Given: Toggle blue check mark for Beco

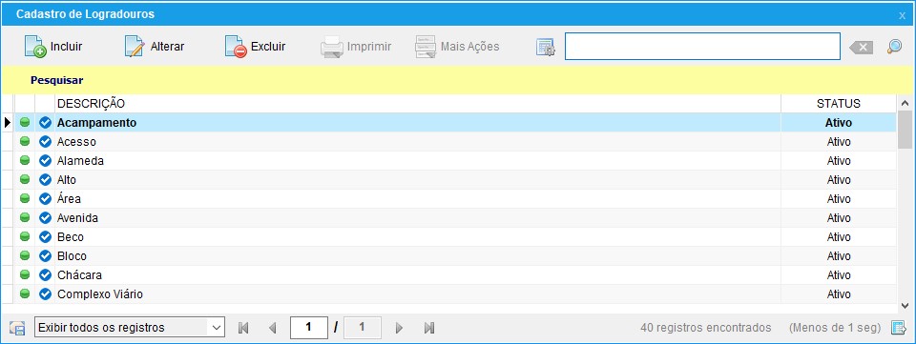Looking at the screenshot, I should coord(45,237).
